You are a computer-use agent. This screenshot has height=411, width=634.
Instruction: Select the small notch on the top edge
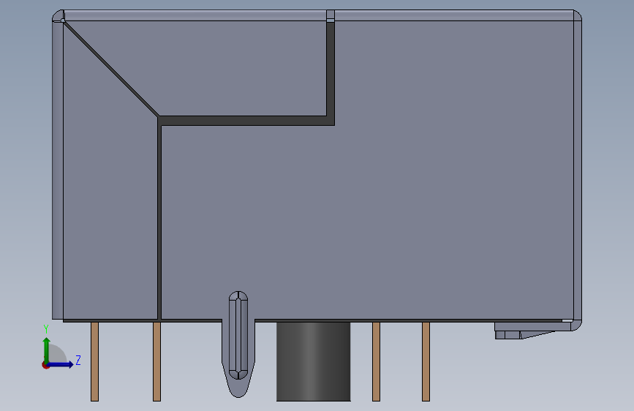[x=331, y=15]
